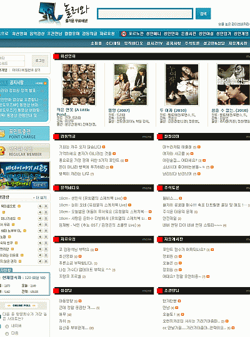Click the find ID/password link
The width and height of the screenshot is (250, 337).
point(26,70)
